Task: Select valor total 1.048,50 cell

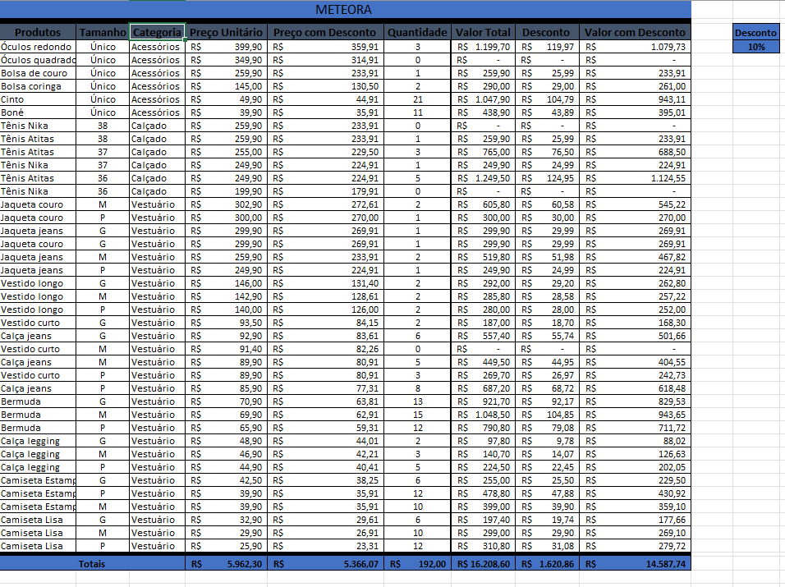Action: [x=483, y=415]
